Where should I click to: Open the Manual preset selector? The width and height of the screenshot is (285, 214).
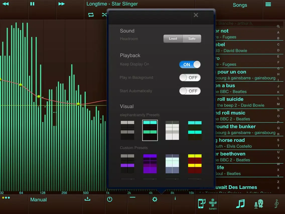38,200
